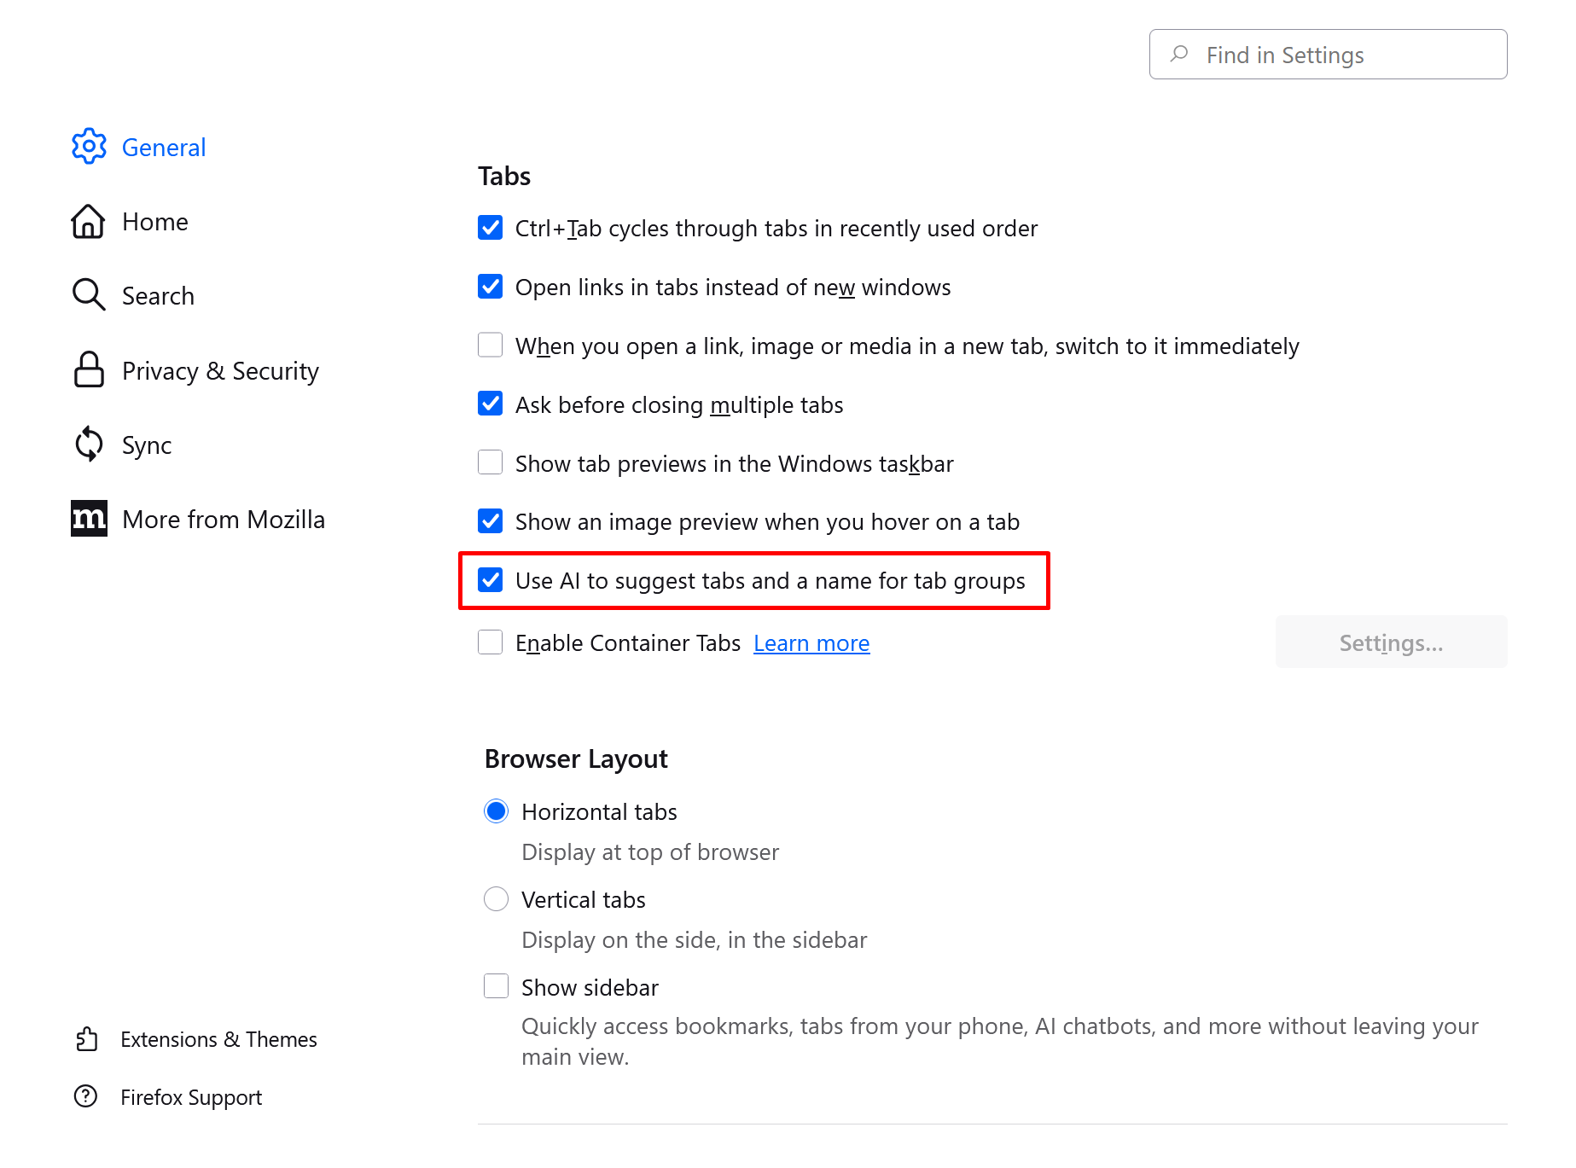Uncheck Ctrl+Tab cycles through tabs option

(x=491, y=228)
